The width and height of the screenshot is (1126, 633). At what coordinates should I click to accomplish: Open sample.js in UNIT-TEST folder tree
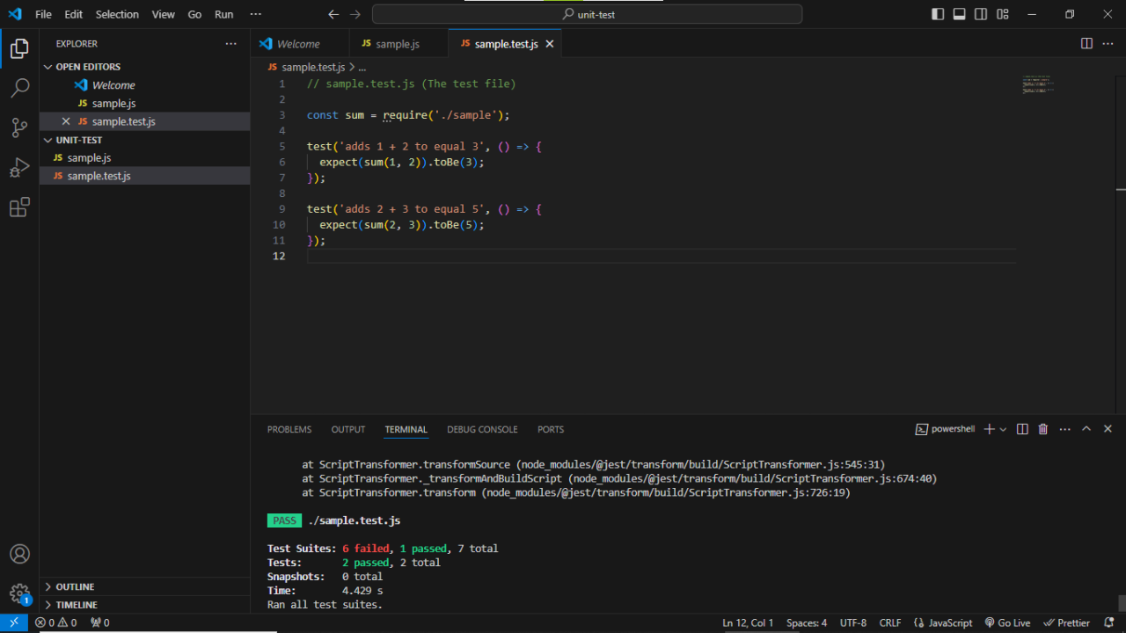point(144,158)
